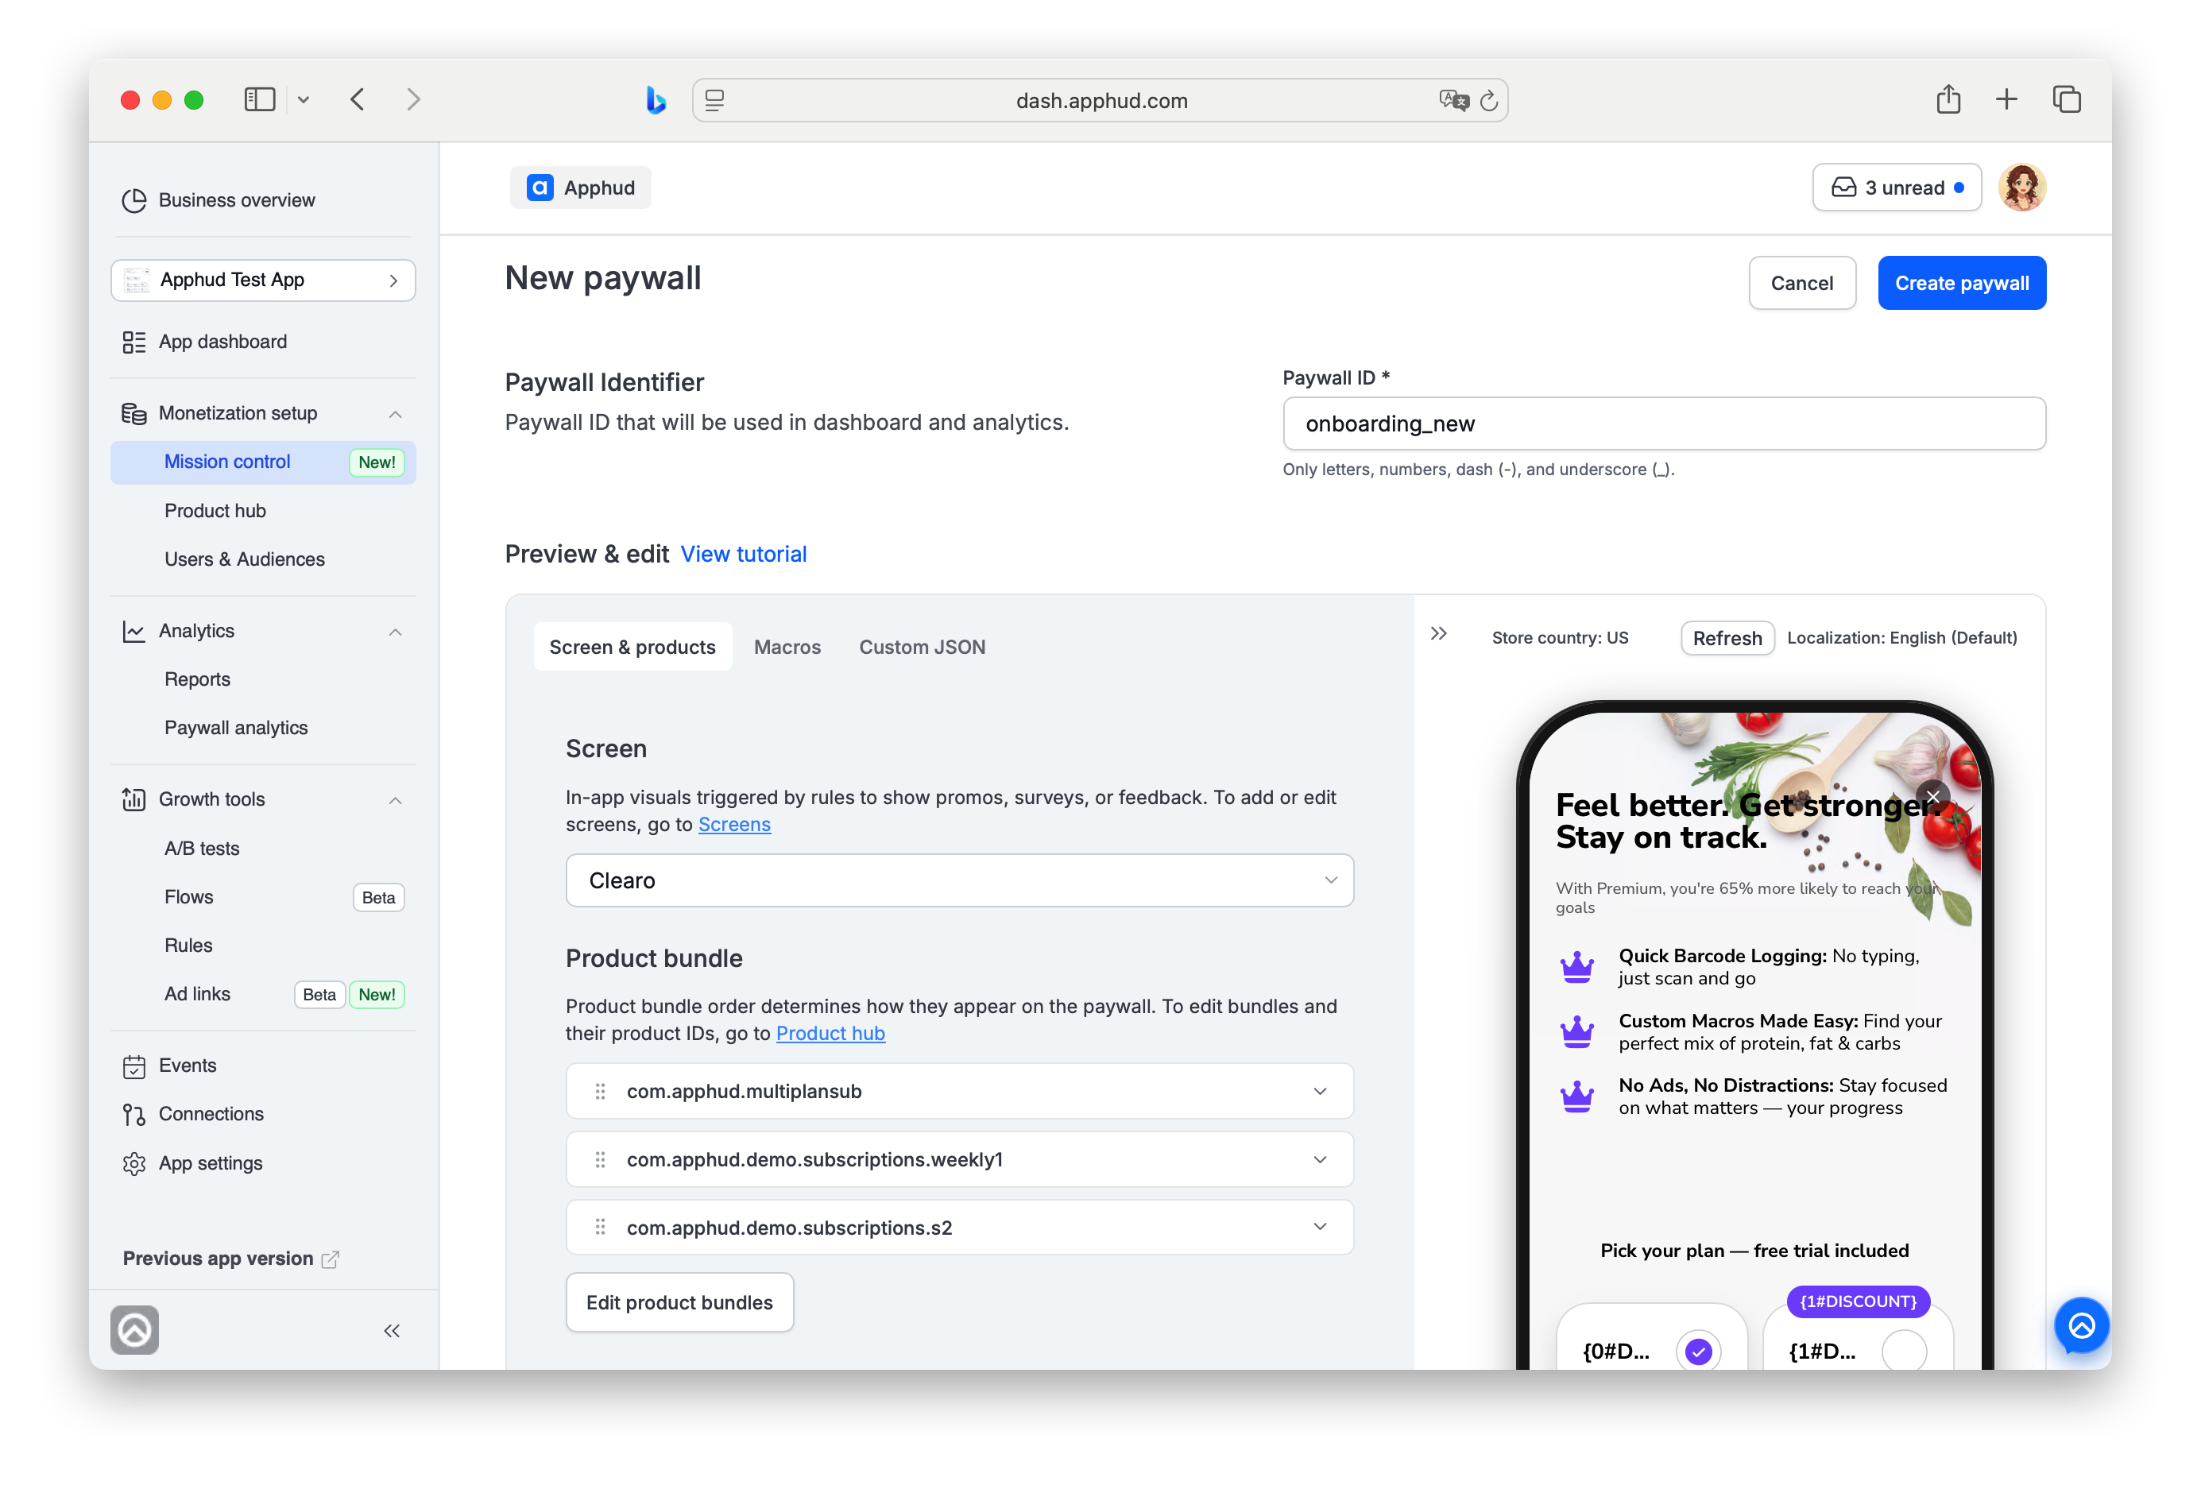
Task: Open the View tutorial link
Action: 744,554
